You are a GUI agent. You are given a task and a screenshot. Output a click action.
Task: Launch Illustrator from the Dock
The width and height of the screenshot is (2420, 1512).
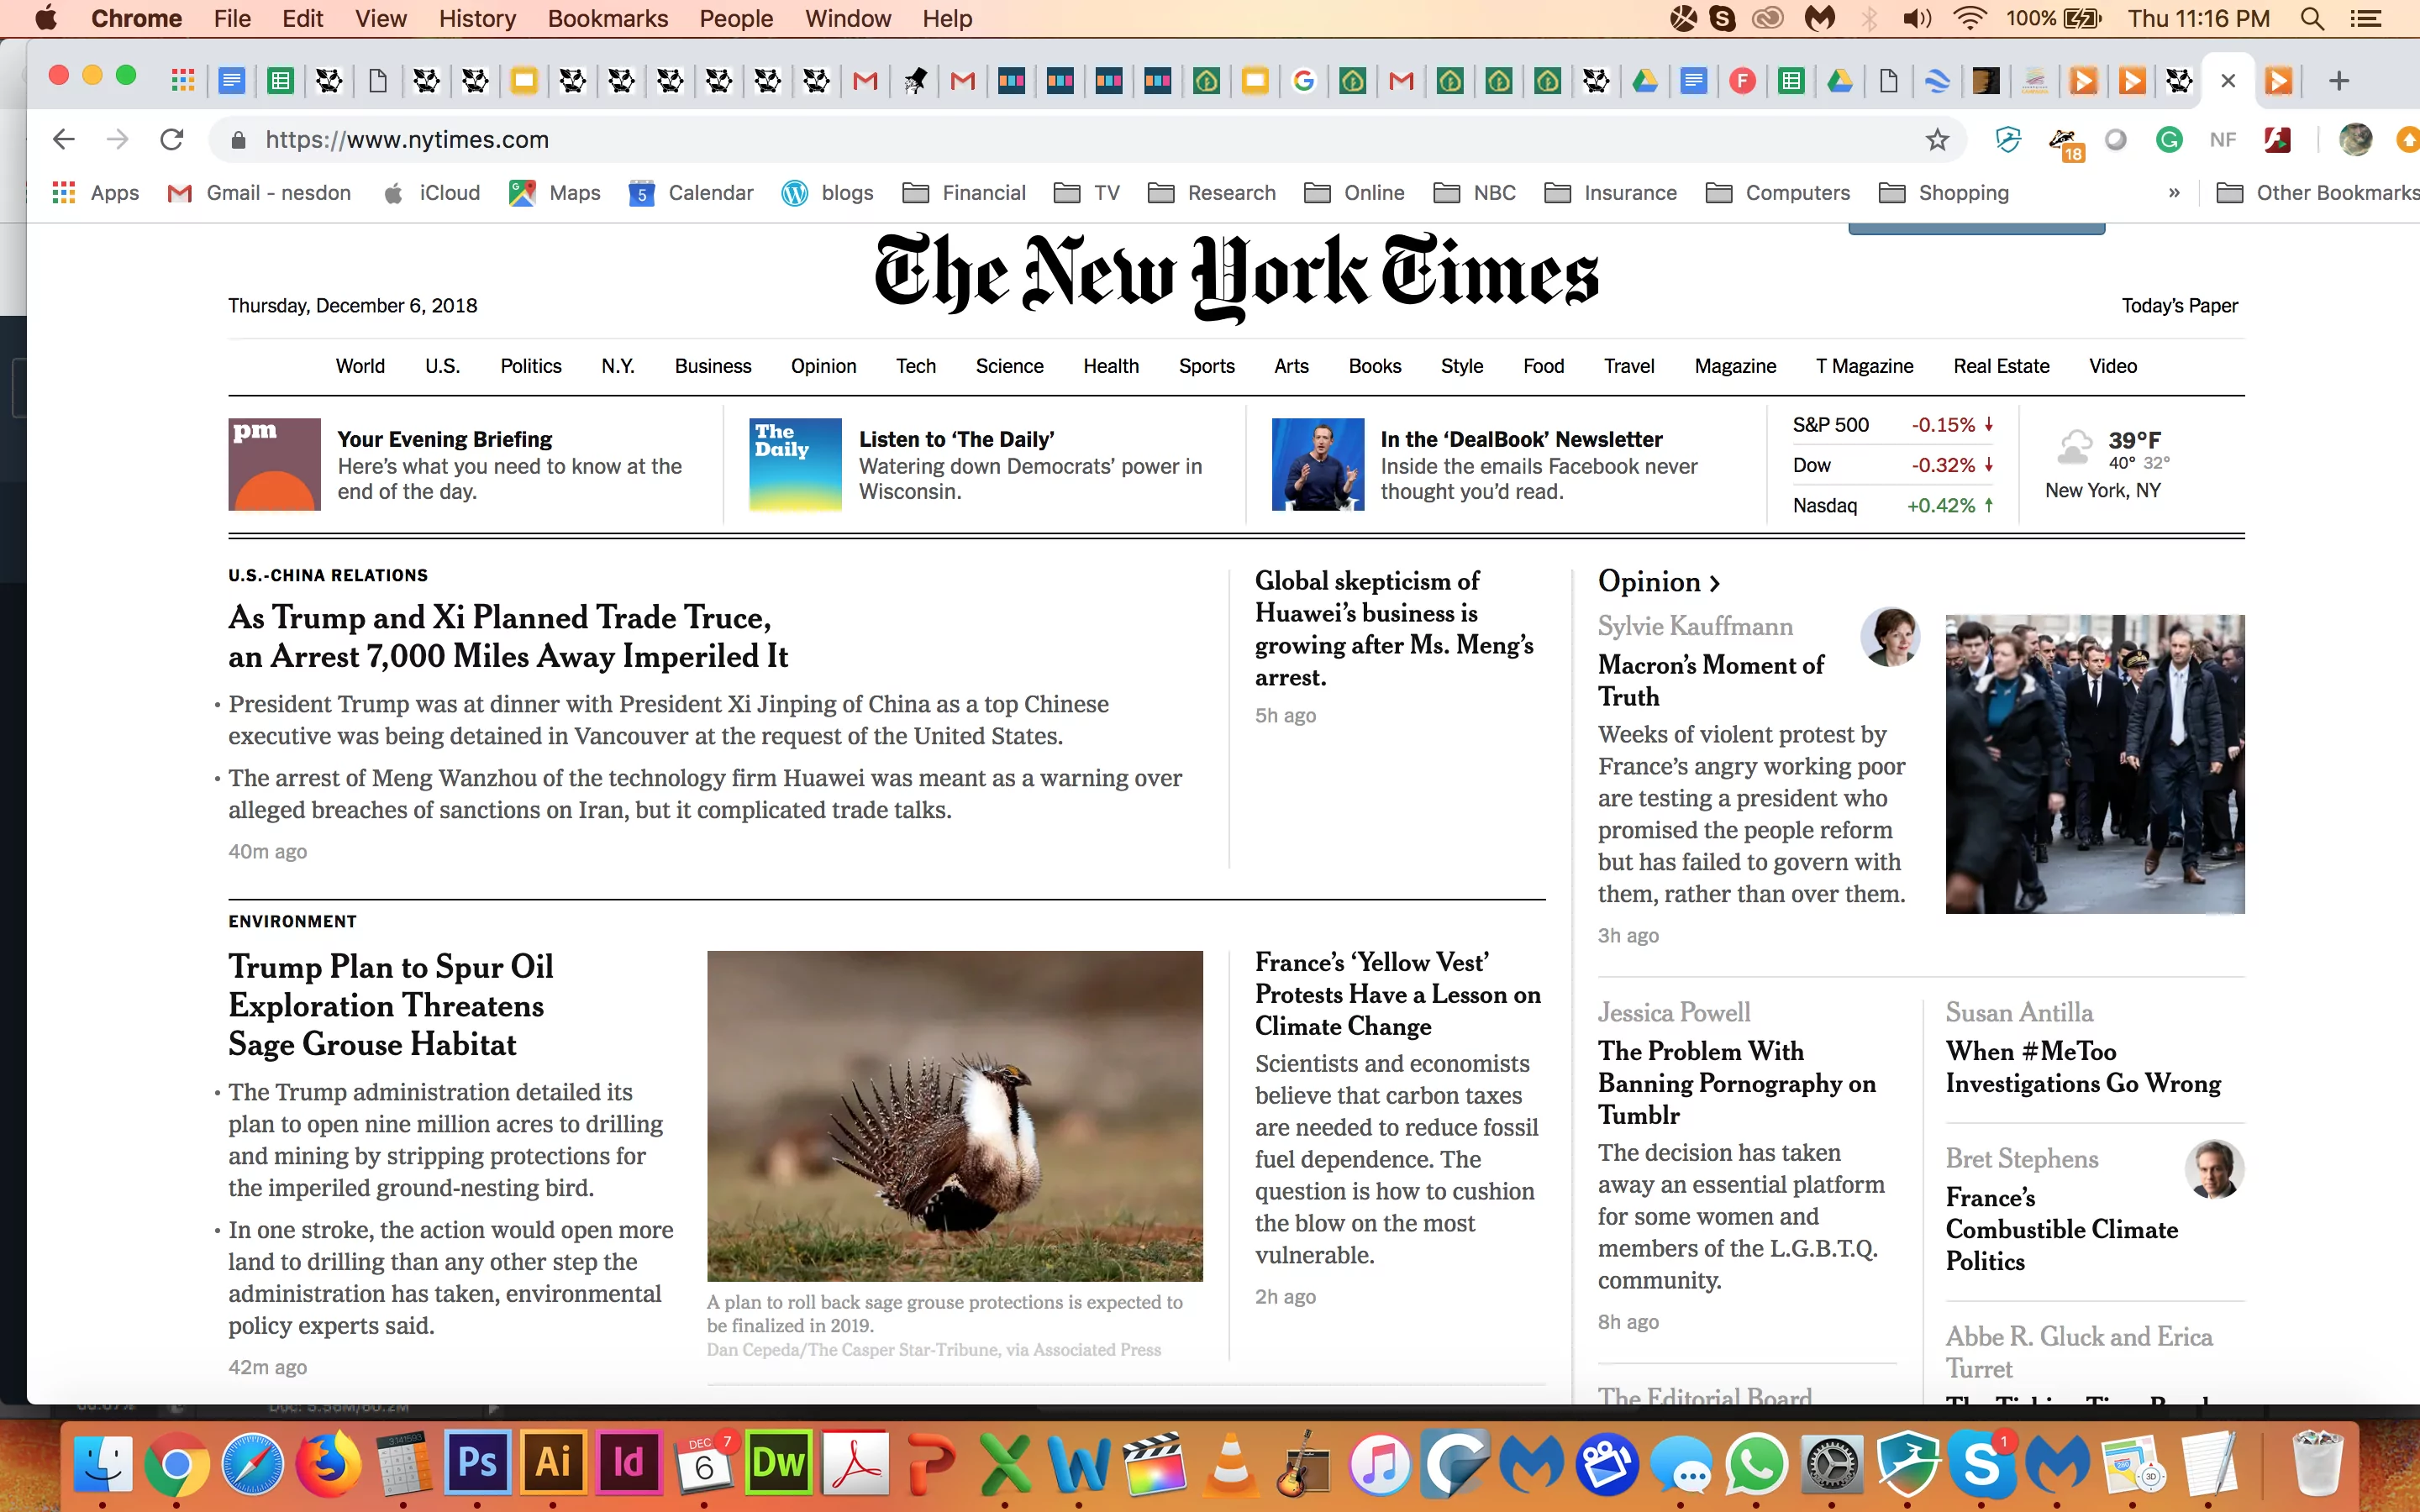tap(553, 1464)
